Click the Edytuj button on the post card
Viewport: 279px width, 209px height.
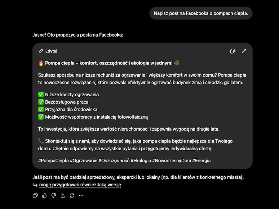click(x=48, y=51)
